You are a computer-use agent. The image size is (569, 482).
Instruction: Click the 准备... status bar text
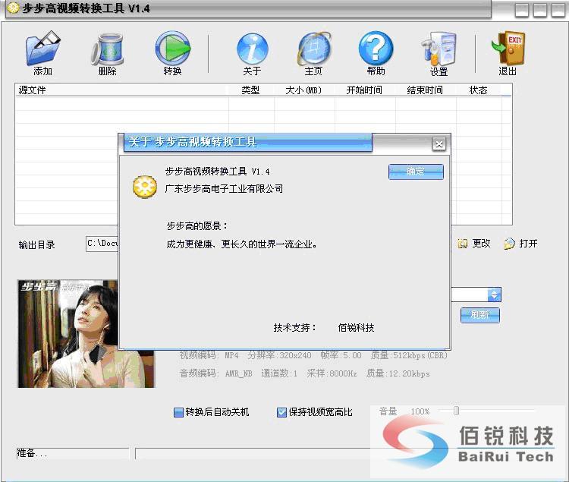[x=32, y=453]
